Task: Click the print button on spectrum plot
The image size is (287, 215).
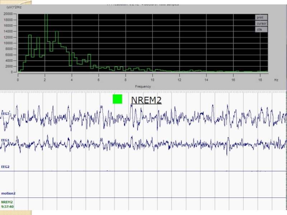Action: tap(260, 17)
